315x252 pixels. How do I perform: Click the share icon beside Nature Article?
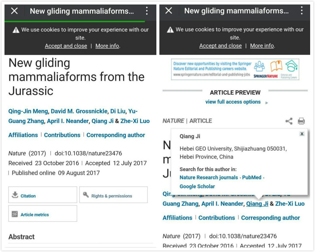coord(289,121)
